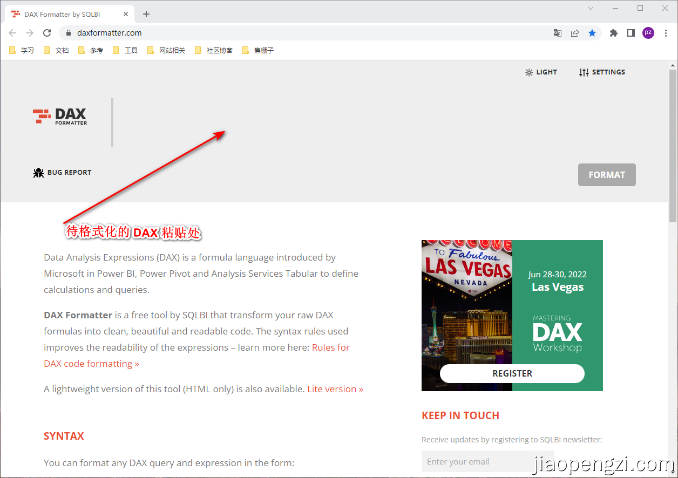Toggle the LIGHT theme switch
The width and height of the screenshot is (678, 478).
pyautogui.click(x=541, y=72)
